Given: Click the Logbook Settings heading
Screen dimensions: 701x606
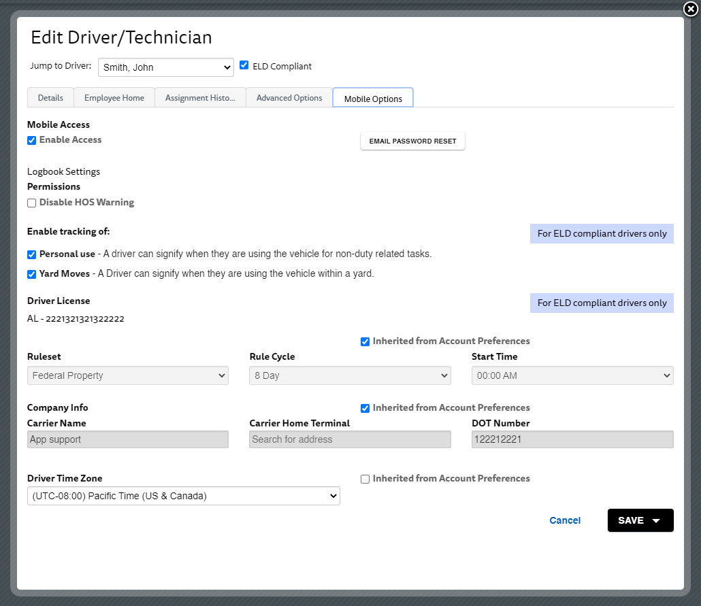Looking at the screenshot, I should click(63, 171).
